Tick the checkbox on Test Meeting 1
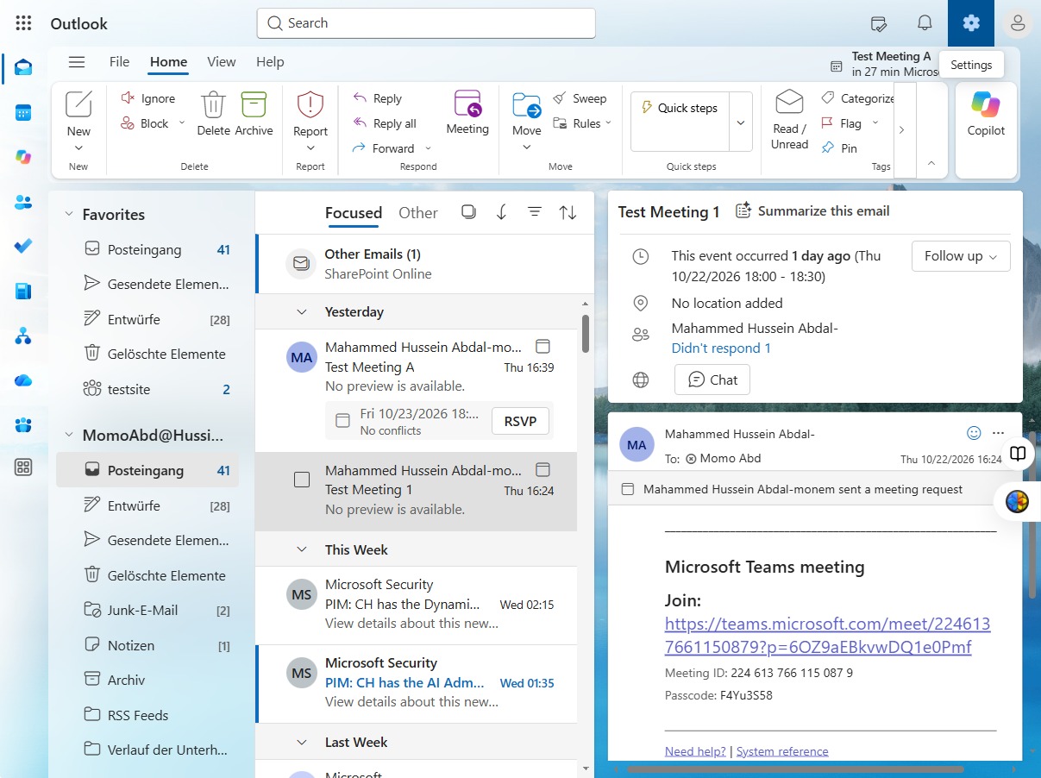The image size is (1041, 778). (302, 480)
